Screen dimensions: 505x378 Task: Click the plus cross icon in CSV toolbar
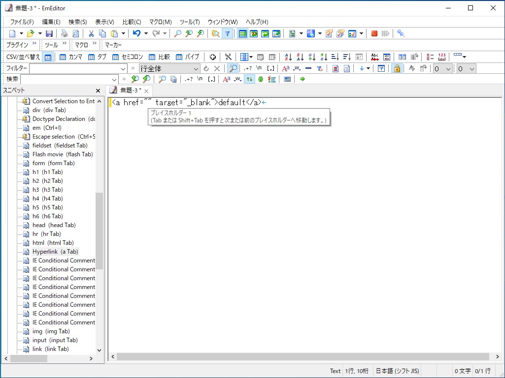click(x=212, y=57)
